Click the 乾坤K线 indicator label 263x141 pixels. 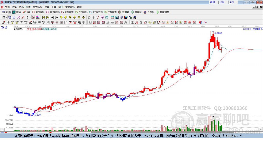(x=18, y=29)
